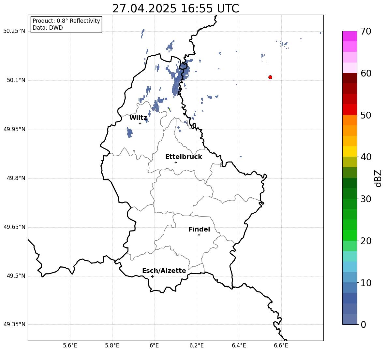Click the Ettelbruck city label

coord(184,157)
